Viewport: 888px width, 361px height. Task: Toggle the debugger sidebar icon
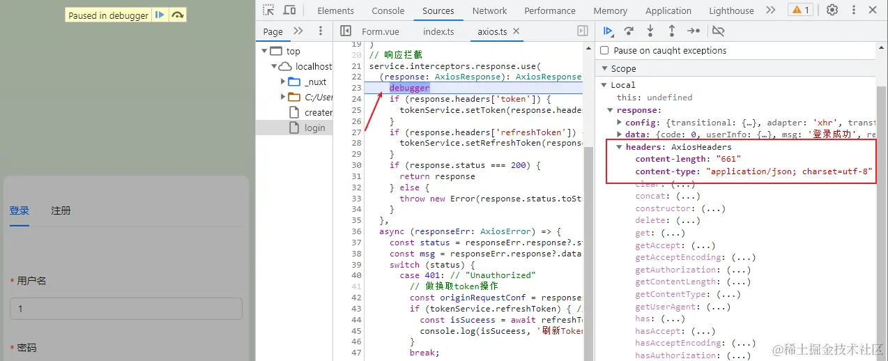(x=583, y=31)
